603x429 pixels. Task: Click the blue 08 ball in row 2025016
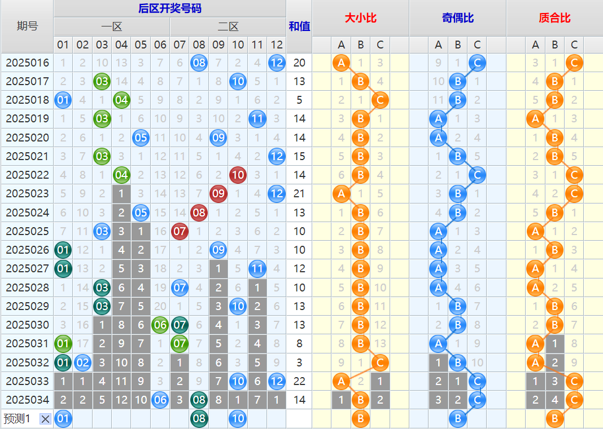[x=199, y=63]
